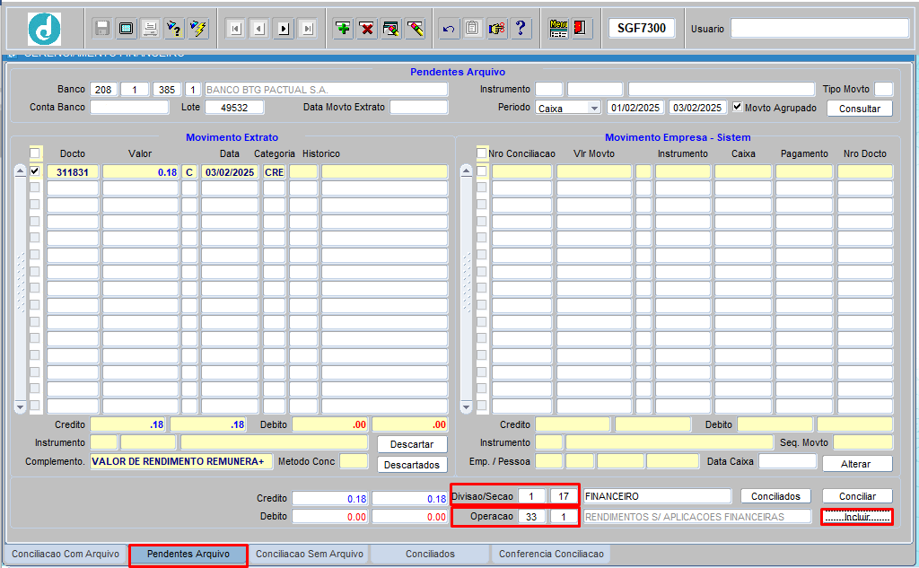919x568 pixels.
Task: Click the Incluir button
Action: coord(857,517)
